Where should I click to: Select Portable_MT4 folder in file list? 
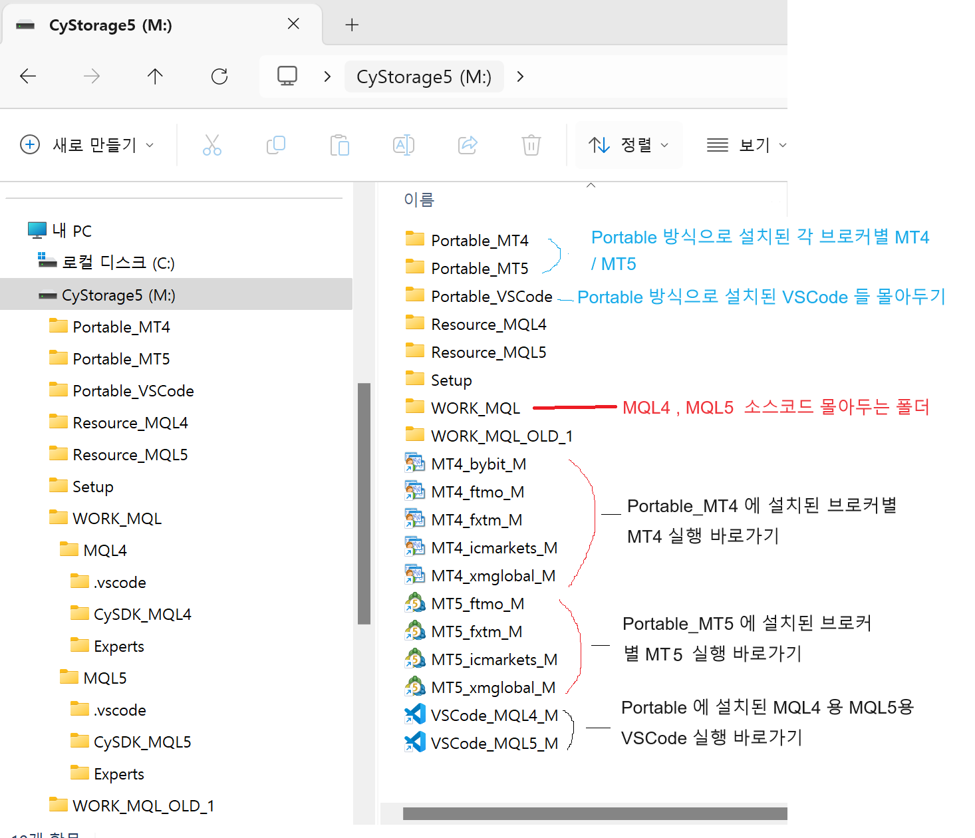[467, 240]
